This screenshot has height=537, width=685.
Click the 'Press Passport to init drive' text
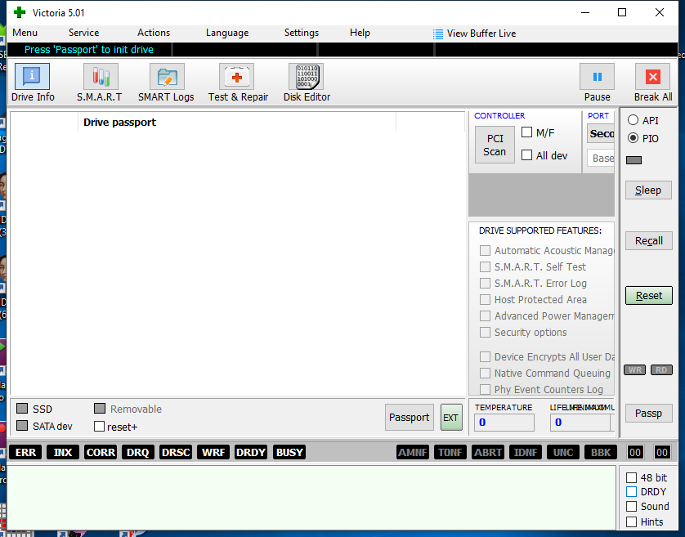click(x=88, y=50)
